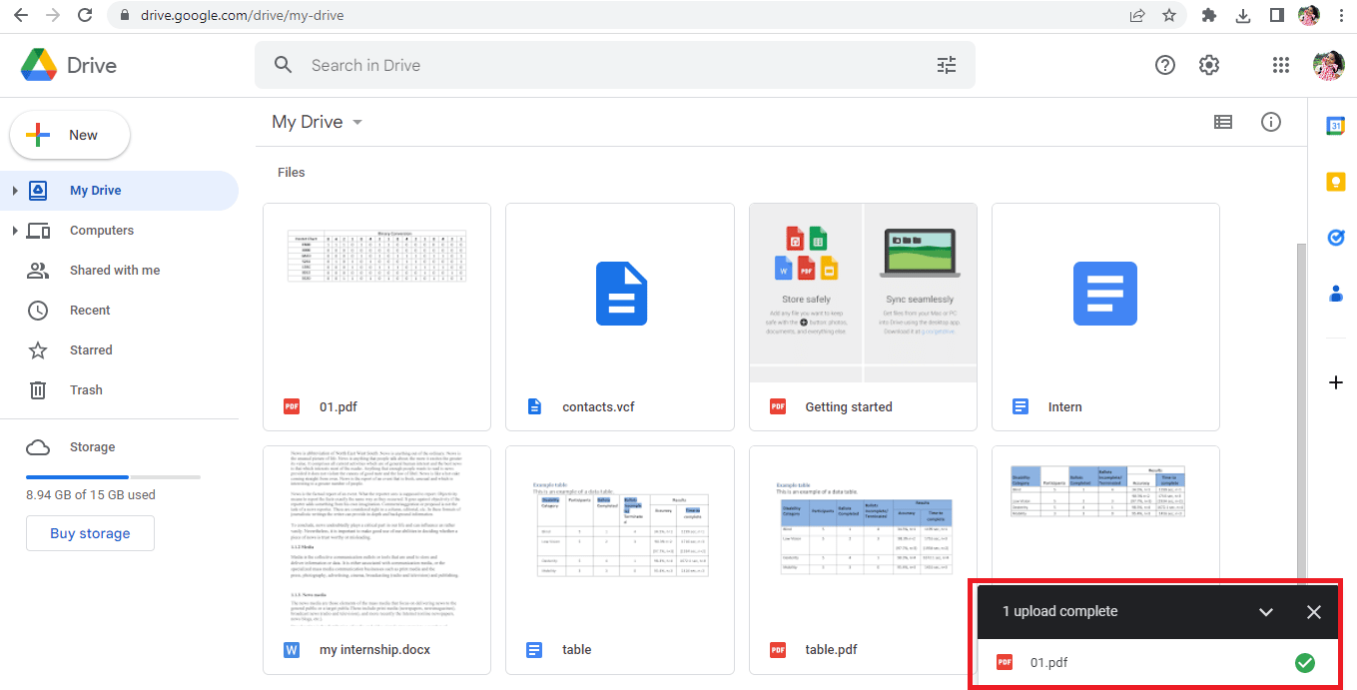Select My Drive in the sidebar
The image size is (1357, 690).
point(119,191)
